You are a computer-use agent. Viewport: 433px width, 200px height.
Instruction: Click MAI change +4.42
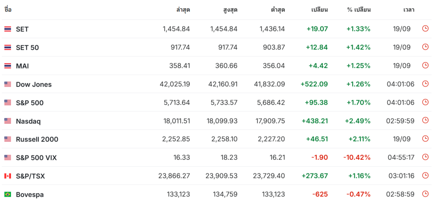click(318, 66)
